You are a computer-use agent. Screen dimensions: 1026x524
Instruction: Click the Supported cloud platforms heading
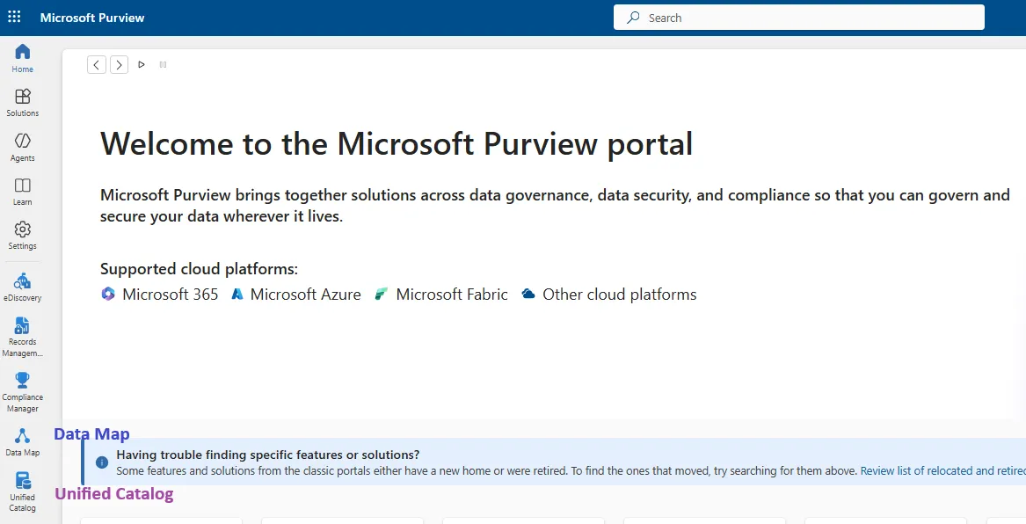199,269
